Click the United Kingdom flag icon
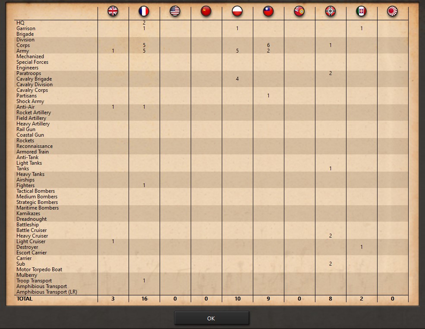Image resolution: width=425 pixels, height=329 pixels. (113, 11)
